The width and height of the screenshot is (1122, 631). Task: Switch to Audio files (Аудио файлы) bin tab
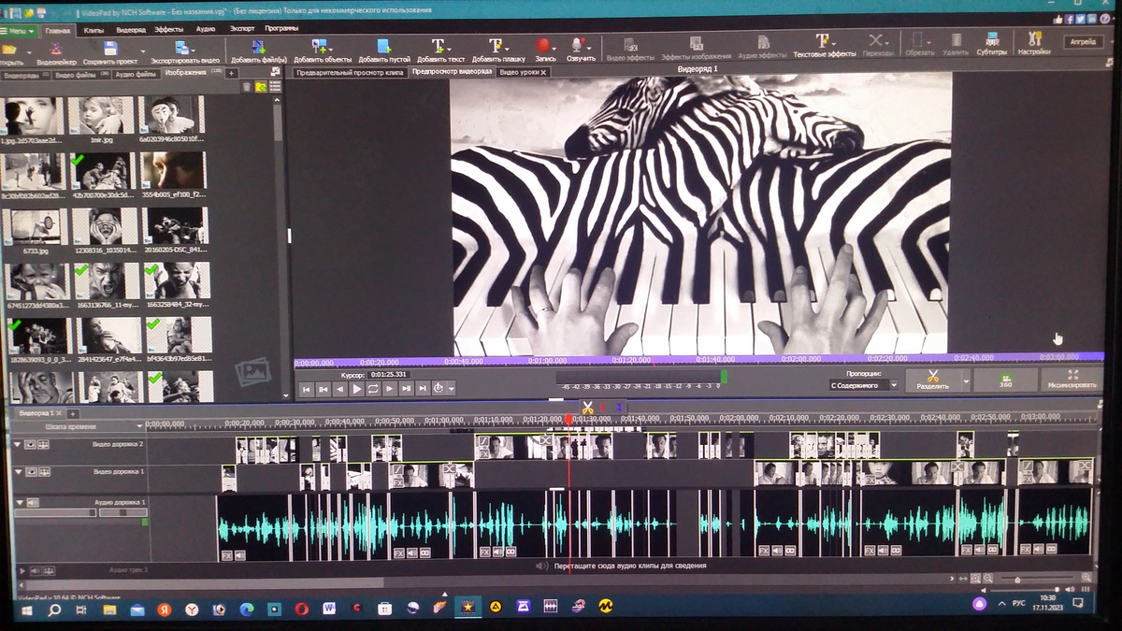[135, 73]
